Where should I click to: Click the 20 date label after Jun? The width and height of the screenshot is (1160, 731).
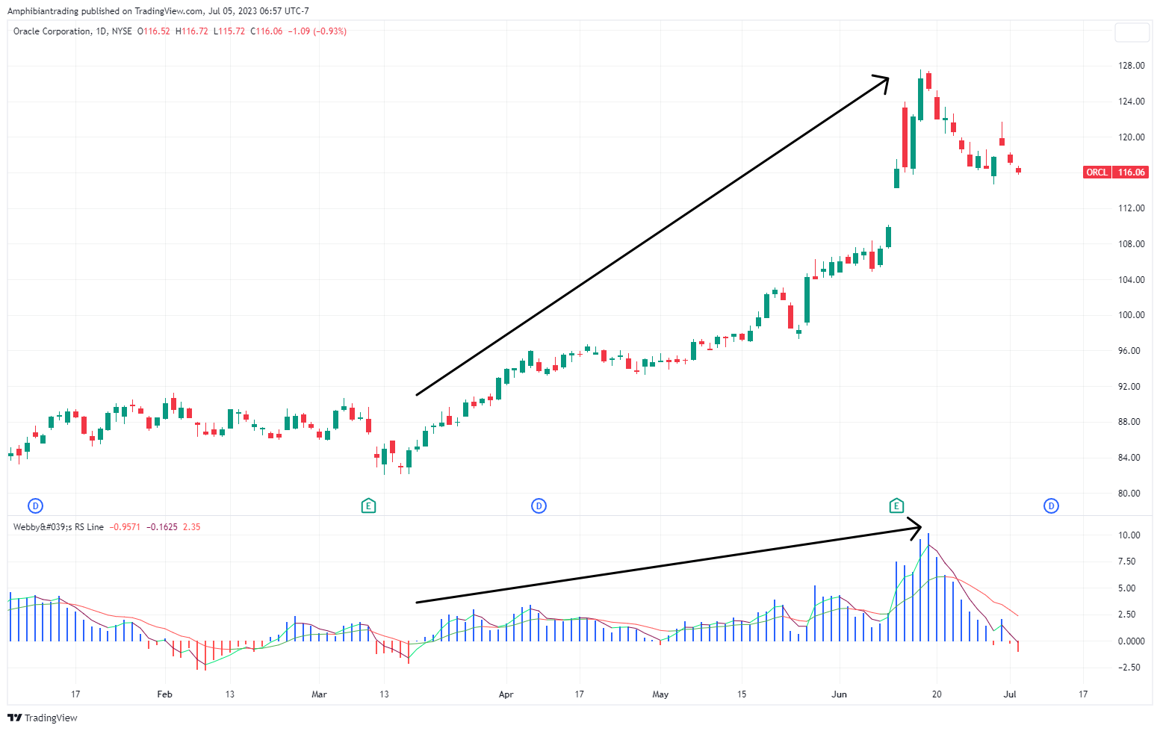(937, 694)
